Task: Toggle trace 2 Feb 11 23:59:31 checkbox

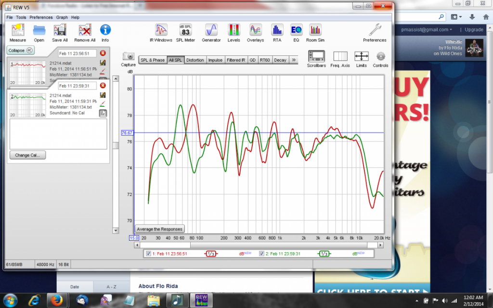Action: click(261, 254)
